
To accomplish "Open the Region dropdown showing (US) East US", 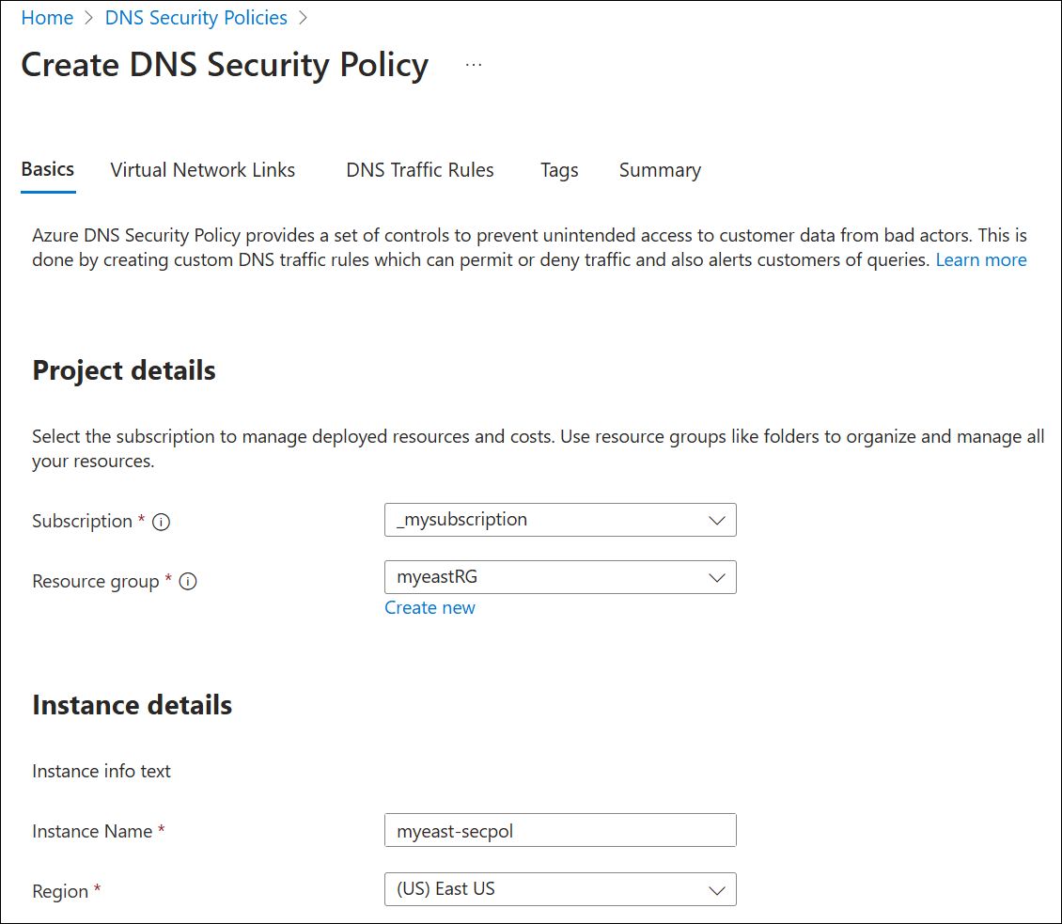I will (x=560, y=889).
